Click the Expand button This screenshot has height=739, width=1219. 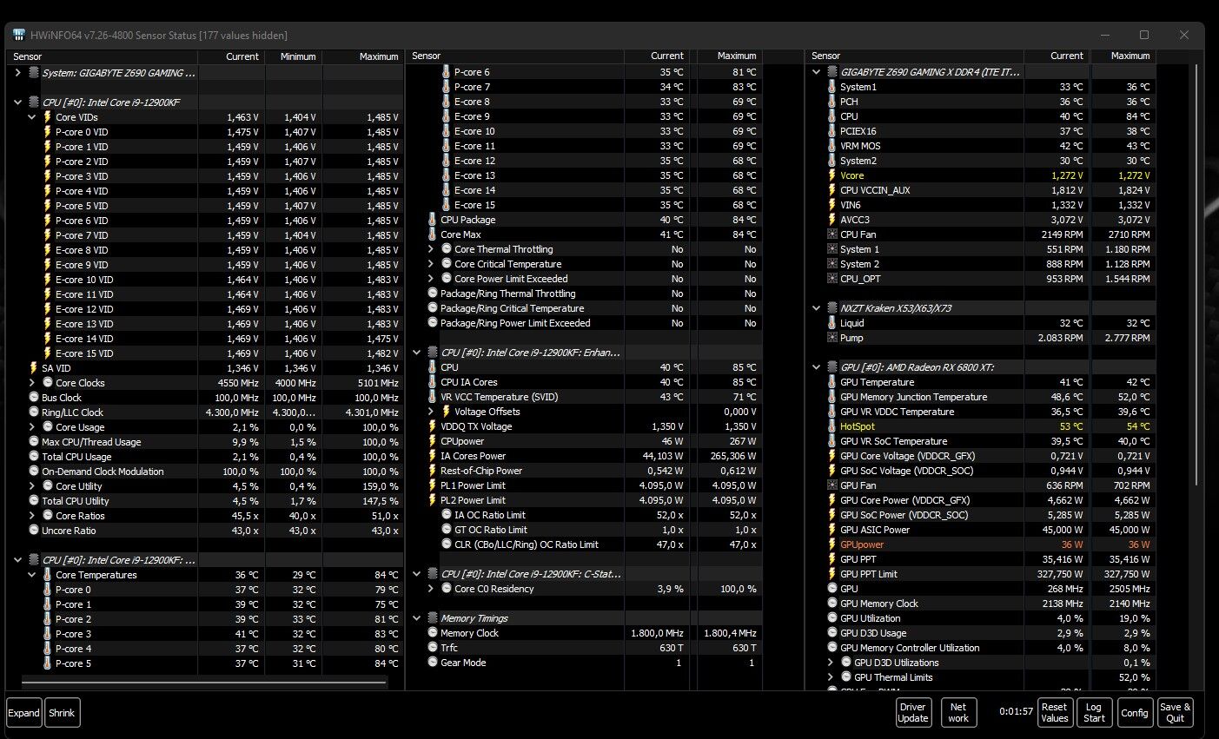(24, 713)
